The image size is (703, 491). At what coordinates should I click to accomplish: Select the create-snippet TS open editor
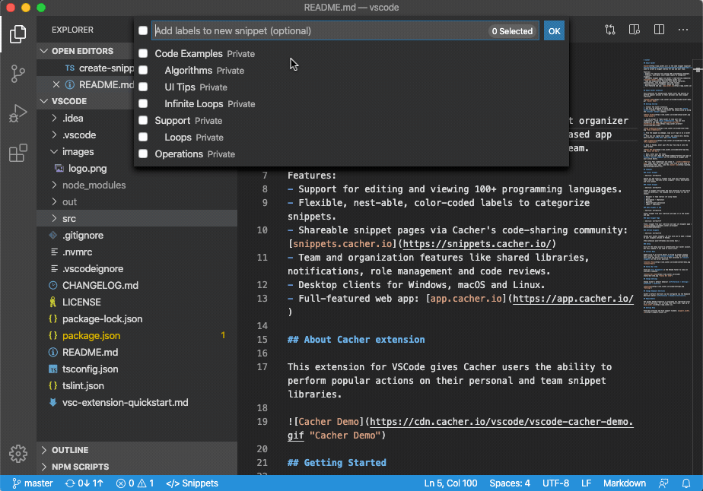pos(100,68)
